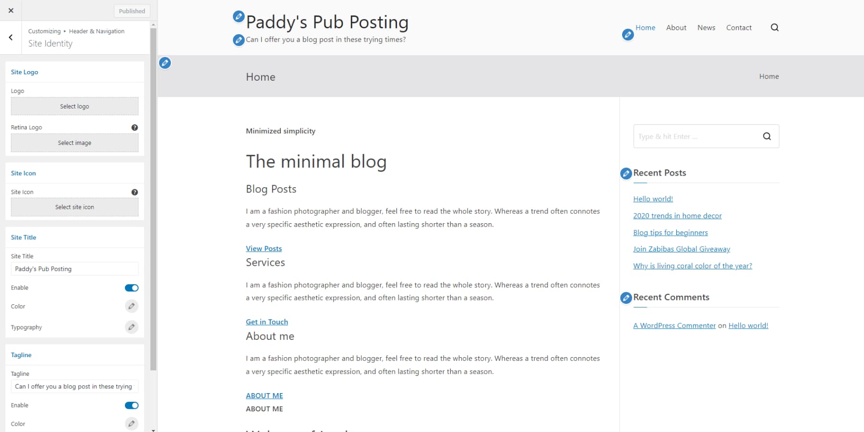
Task: Close the Customizer with the X icon
Action: point(11,11)
